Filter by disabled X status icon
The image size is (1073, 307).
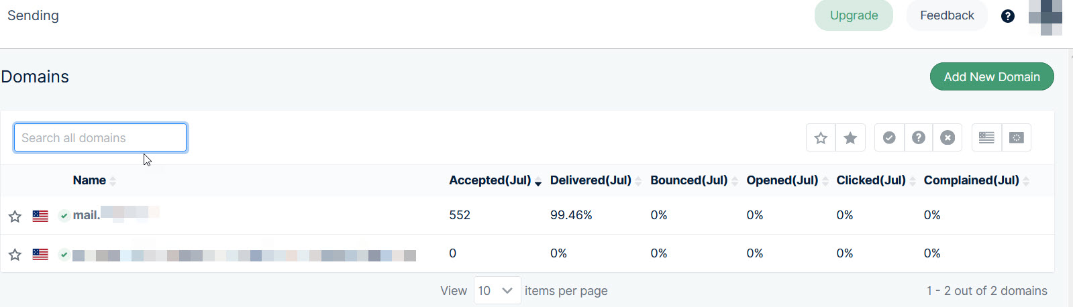[x=948, y=138]
